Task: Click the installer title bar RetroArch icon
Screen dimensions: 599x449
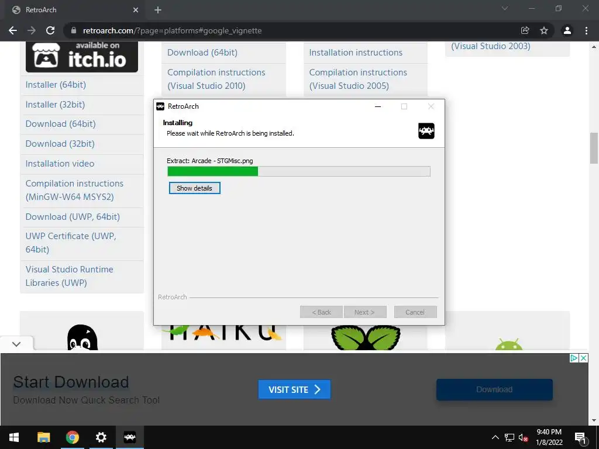Action: [160, 106]
